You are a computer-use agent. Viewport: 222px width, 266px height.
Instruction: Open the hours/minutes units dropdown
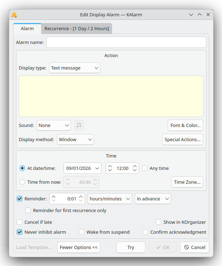(110, 199)
